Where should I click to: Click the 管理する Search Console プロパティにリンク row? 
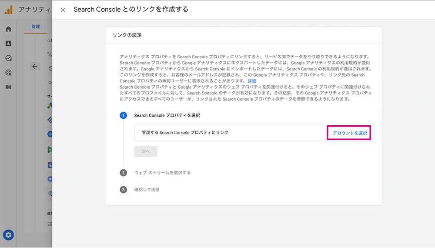(x=254, y=133)
